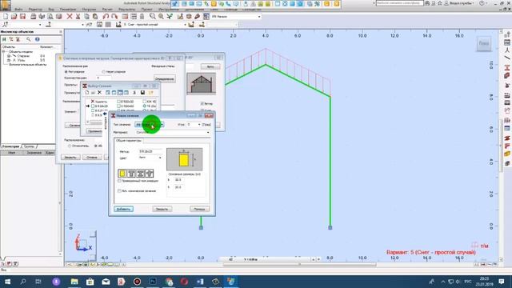This screenshot has width=512, height=288.
Task: Click the Save diskette toolbar icon
Action: pos(22,16)
